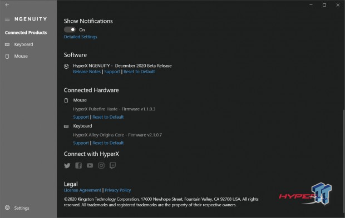The image size is (345, 218).
Task: Click Support link under Software section
Action: pos(112,72)
